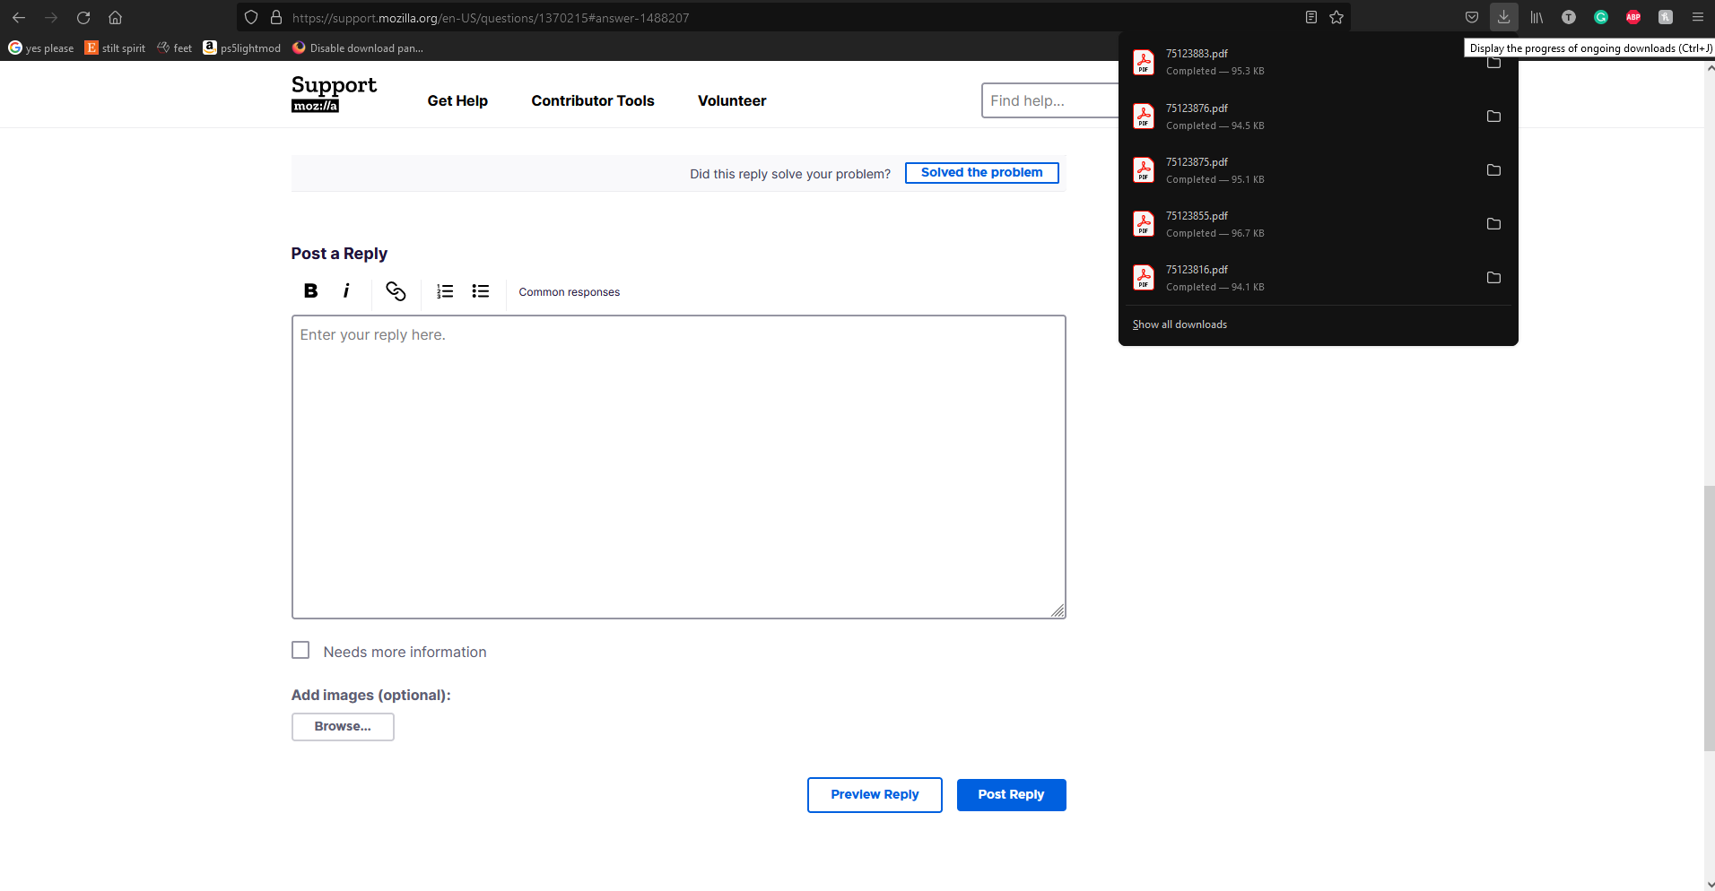Click the Post Reply button

click(x=1011, y=795)
